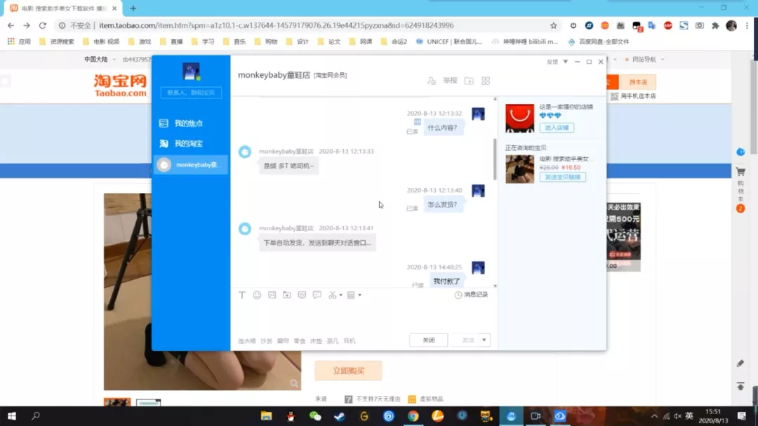Screen dimensions: 758x426
Task: Send an image via picture icon
Action: pos(272,295)
